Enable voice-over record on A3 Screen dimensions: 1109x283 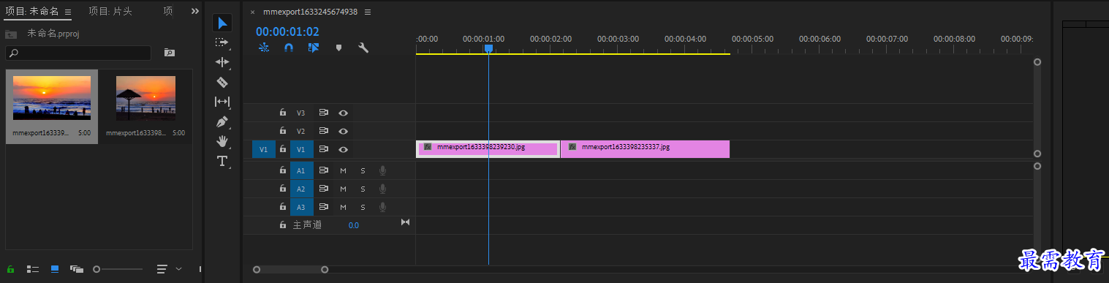[382, 207]
